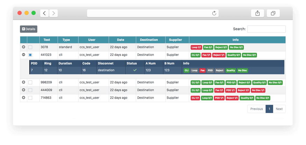
Task: Click the red Loop 1/1 badge for 3078
Action: click(x=196, y=47)
